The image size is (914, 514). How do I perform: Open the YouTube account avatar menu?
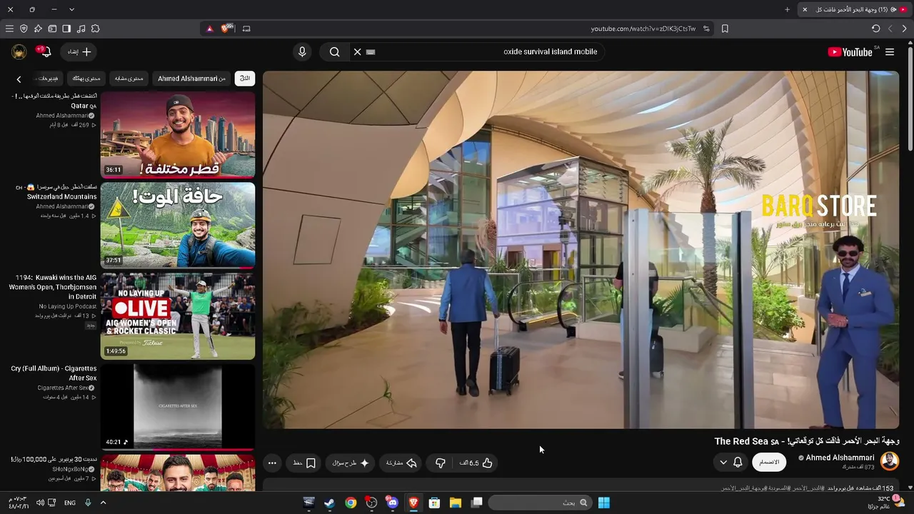19,51
